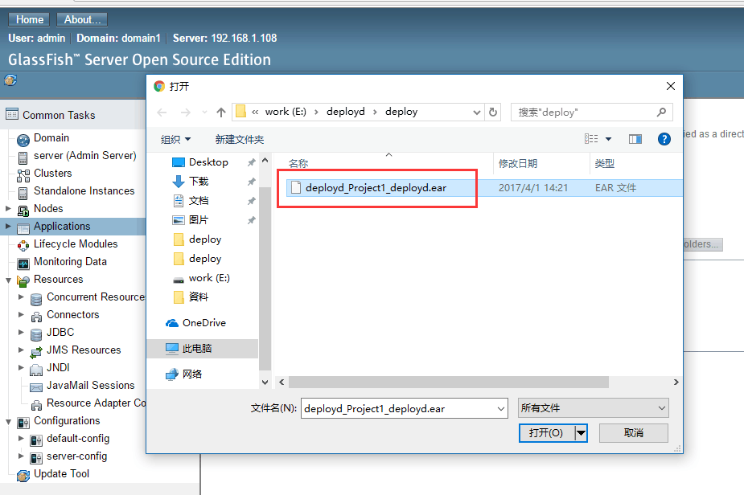Click the Open button split arrow

(x=581, y=433)
